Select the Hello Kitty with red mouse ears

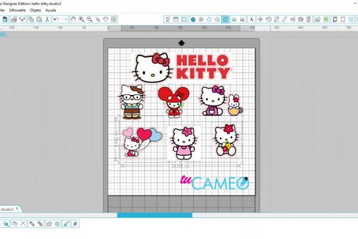[174, 102]
